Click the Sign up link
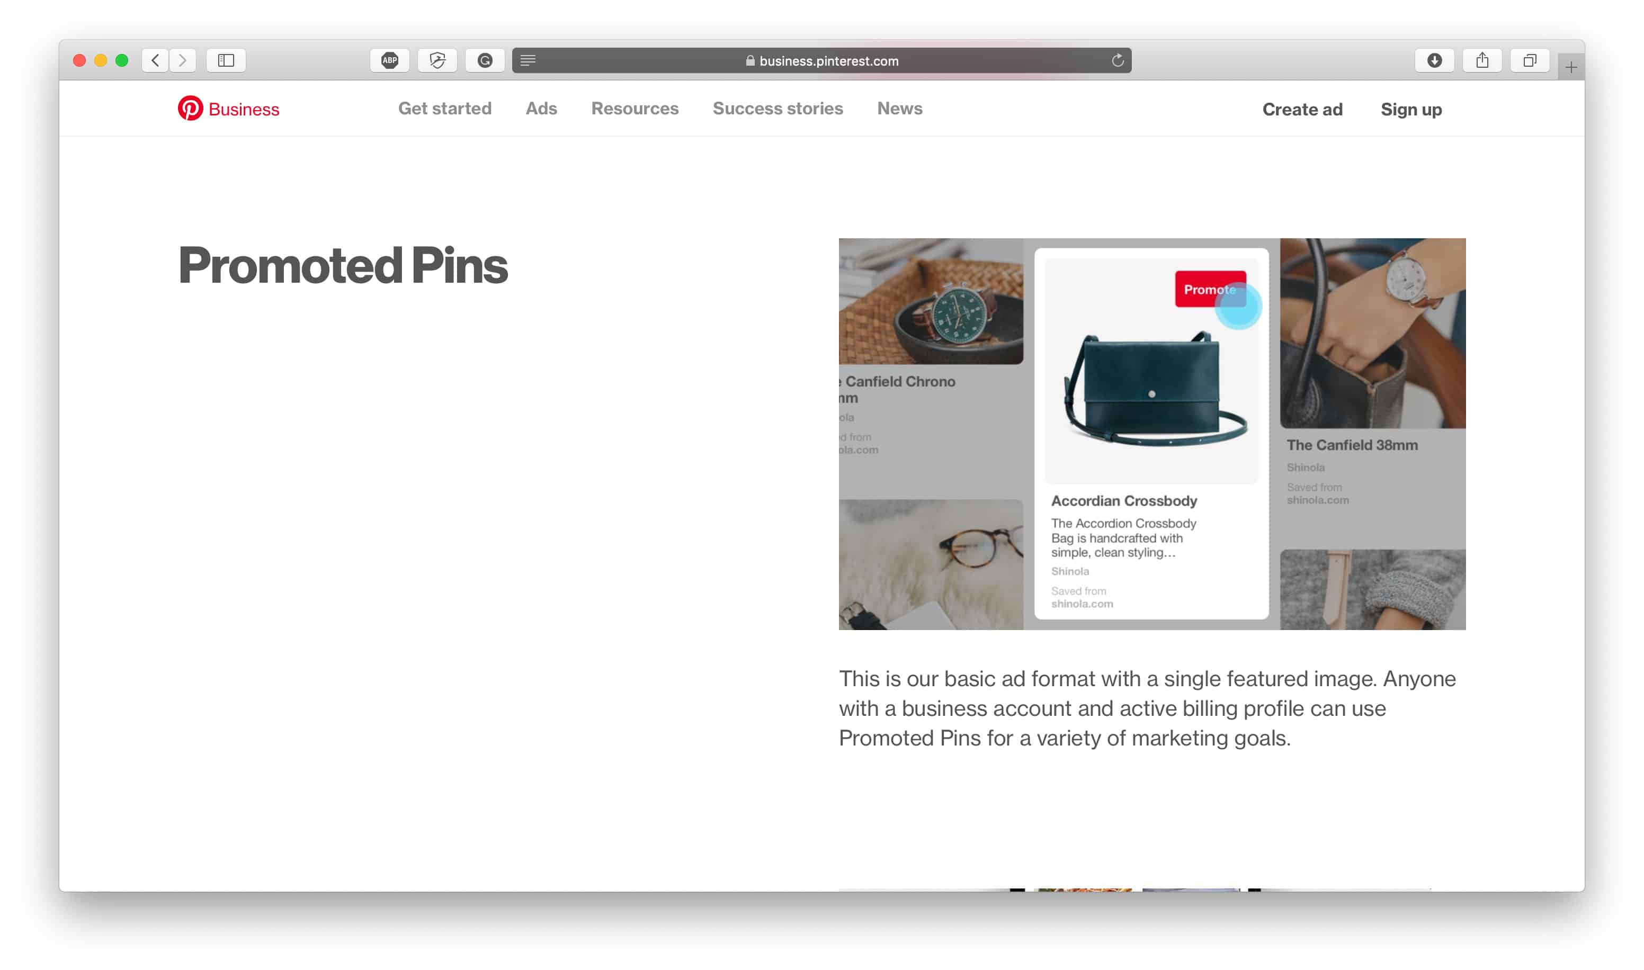This screenshot has height=970, width=1644. [1412, 109]
